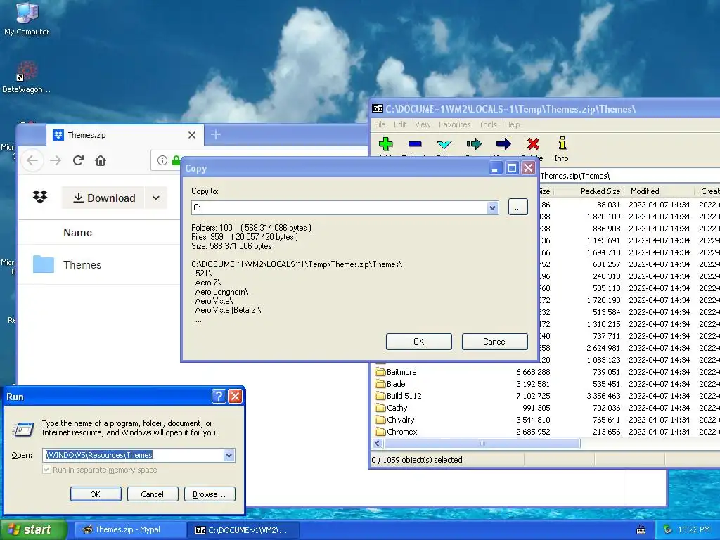Click the 7-Zip Move dark arrow icon
720x540 pixels.
pos(503,144)
